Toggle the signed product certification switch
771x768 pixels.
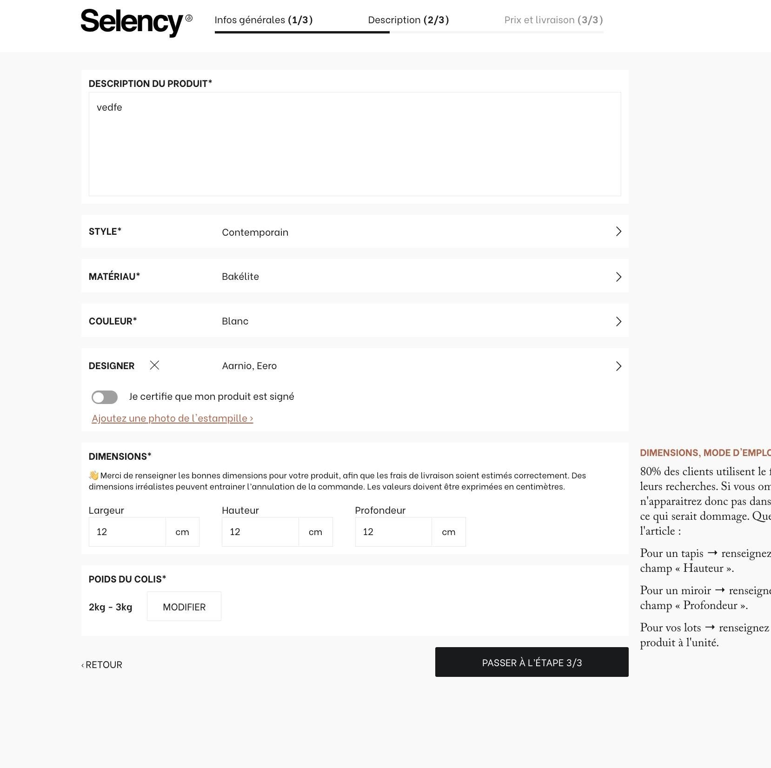pos(105,397)
